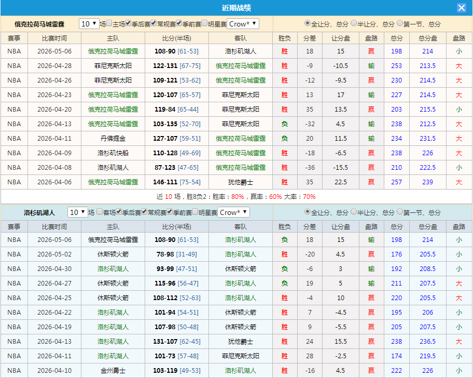473x378 pixels.
Task: Click 金州勇士 home team name
Action: (x=113, y=370)
